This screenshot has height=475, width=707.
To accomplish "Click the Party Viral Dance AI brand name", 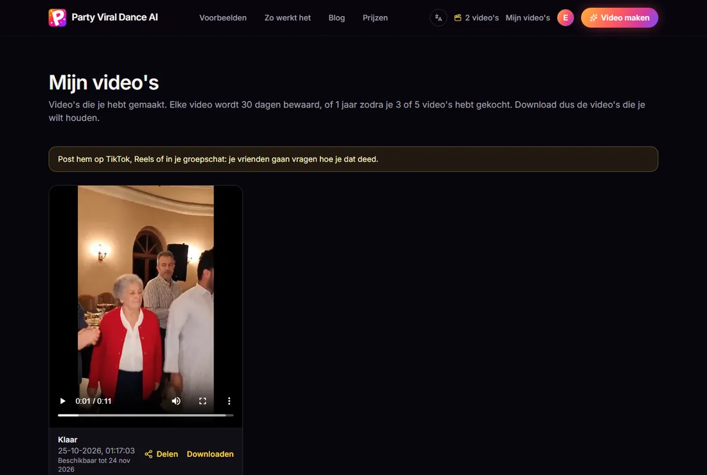I will [114, 17].
